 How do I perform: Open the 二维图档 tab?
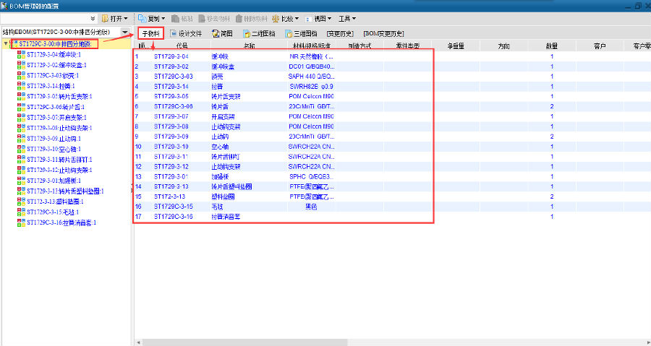pos(259,33)
